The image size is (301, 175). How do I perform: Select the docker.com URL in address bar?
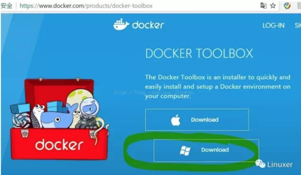[86, 6]
